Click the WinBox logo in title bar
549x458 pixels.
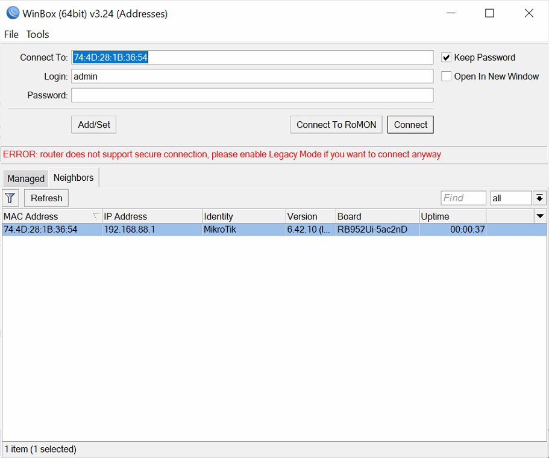13,13
